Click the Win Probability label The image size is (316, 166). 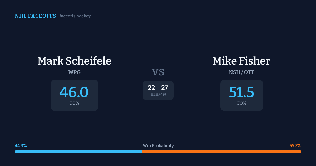point(158,146)
